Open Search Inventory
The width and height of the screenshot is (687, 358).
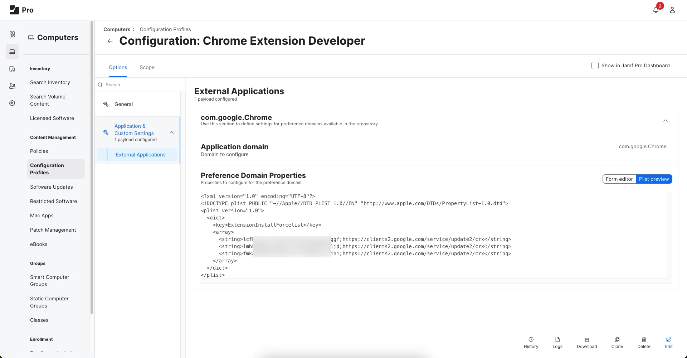click(50, 82)
